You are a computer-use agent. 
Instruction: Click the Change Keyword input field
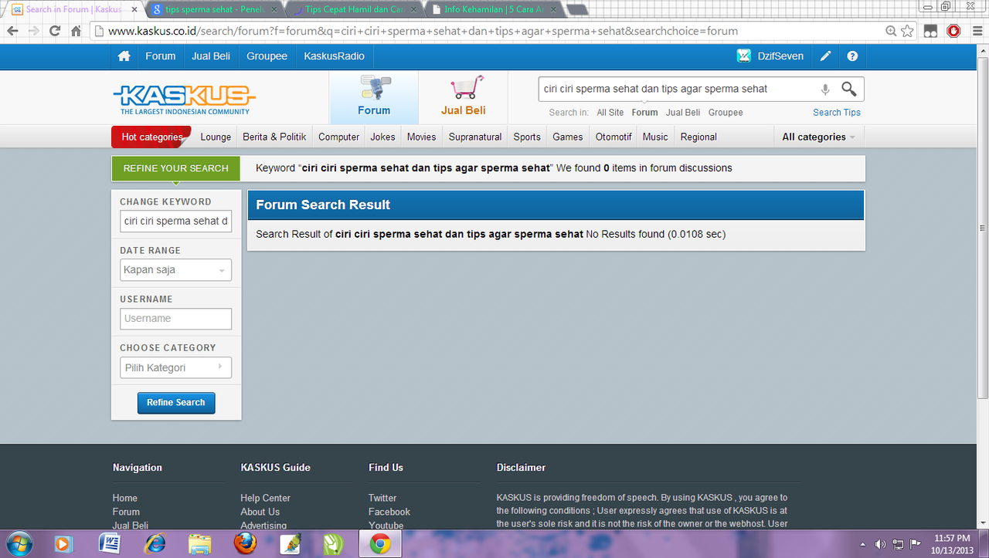click(175, 222)
